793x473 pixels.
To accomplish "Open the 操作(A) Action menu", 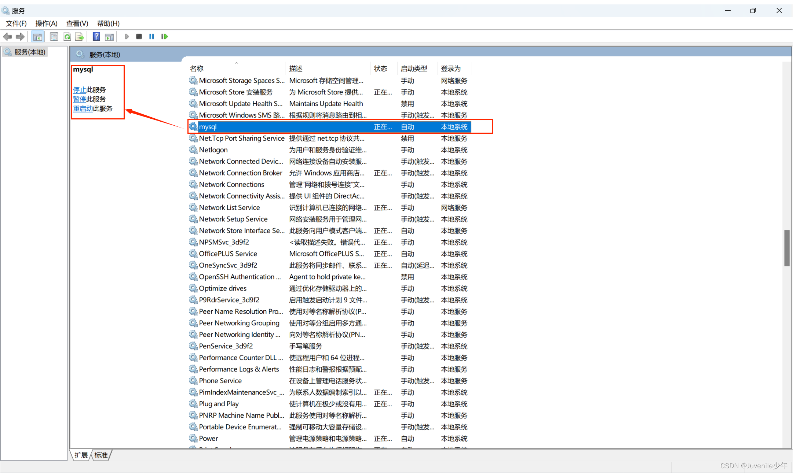I will tap(46, 23).
